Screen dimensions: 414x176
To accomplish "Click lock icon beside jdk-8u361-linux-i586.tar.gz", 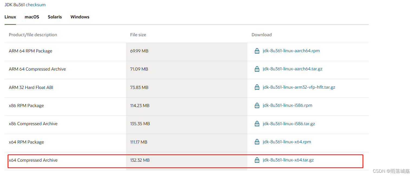I will [x=257, y=124].
